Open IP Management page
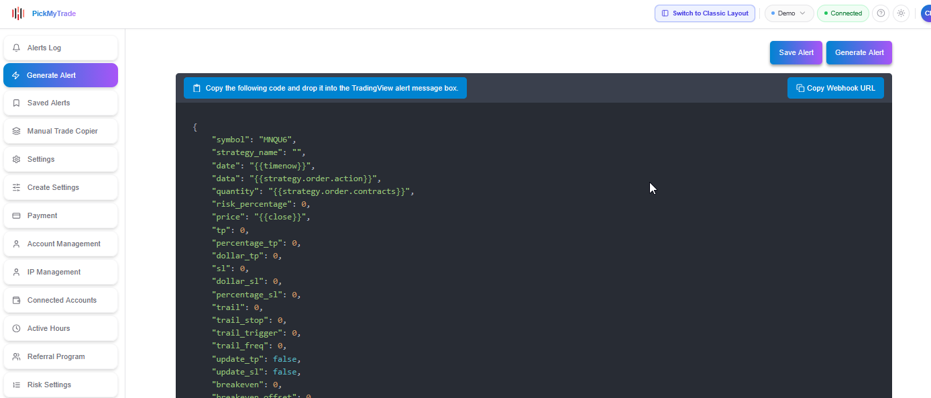 click(60, 272)
